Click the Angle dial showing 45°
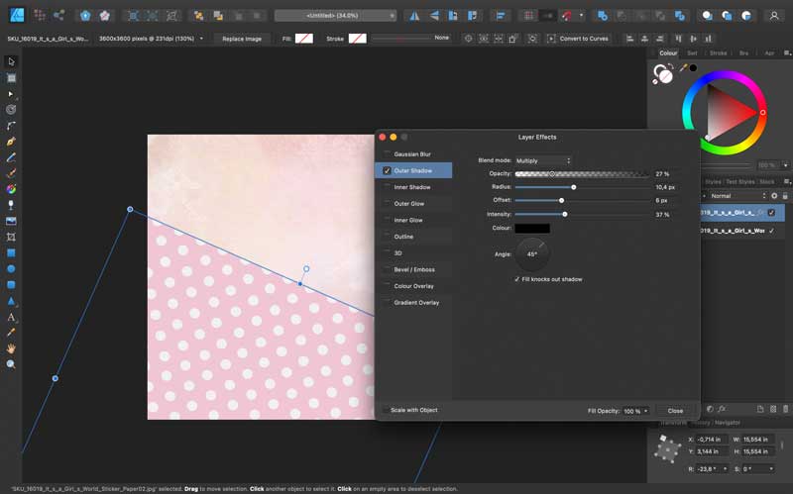793x494 pixels. coord(532,254)
